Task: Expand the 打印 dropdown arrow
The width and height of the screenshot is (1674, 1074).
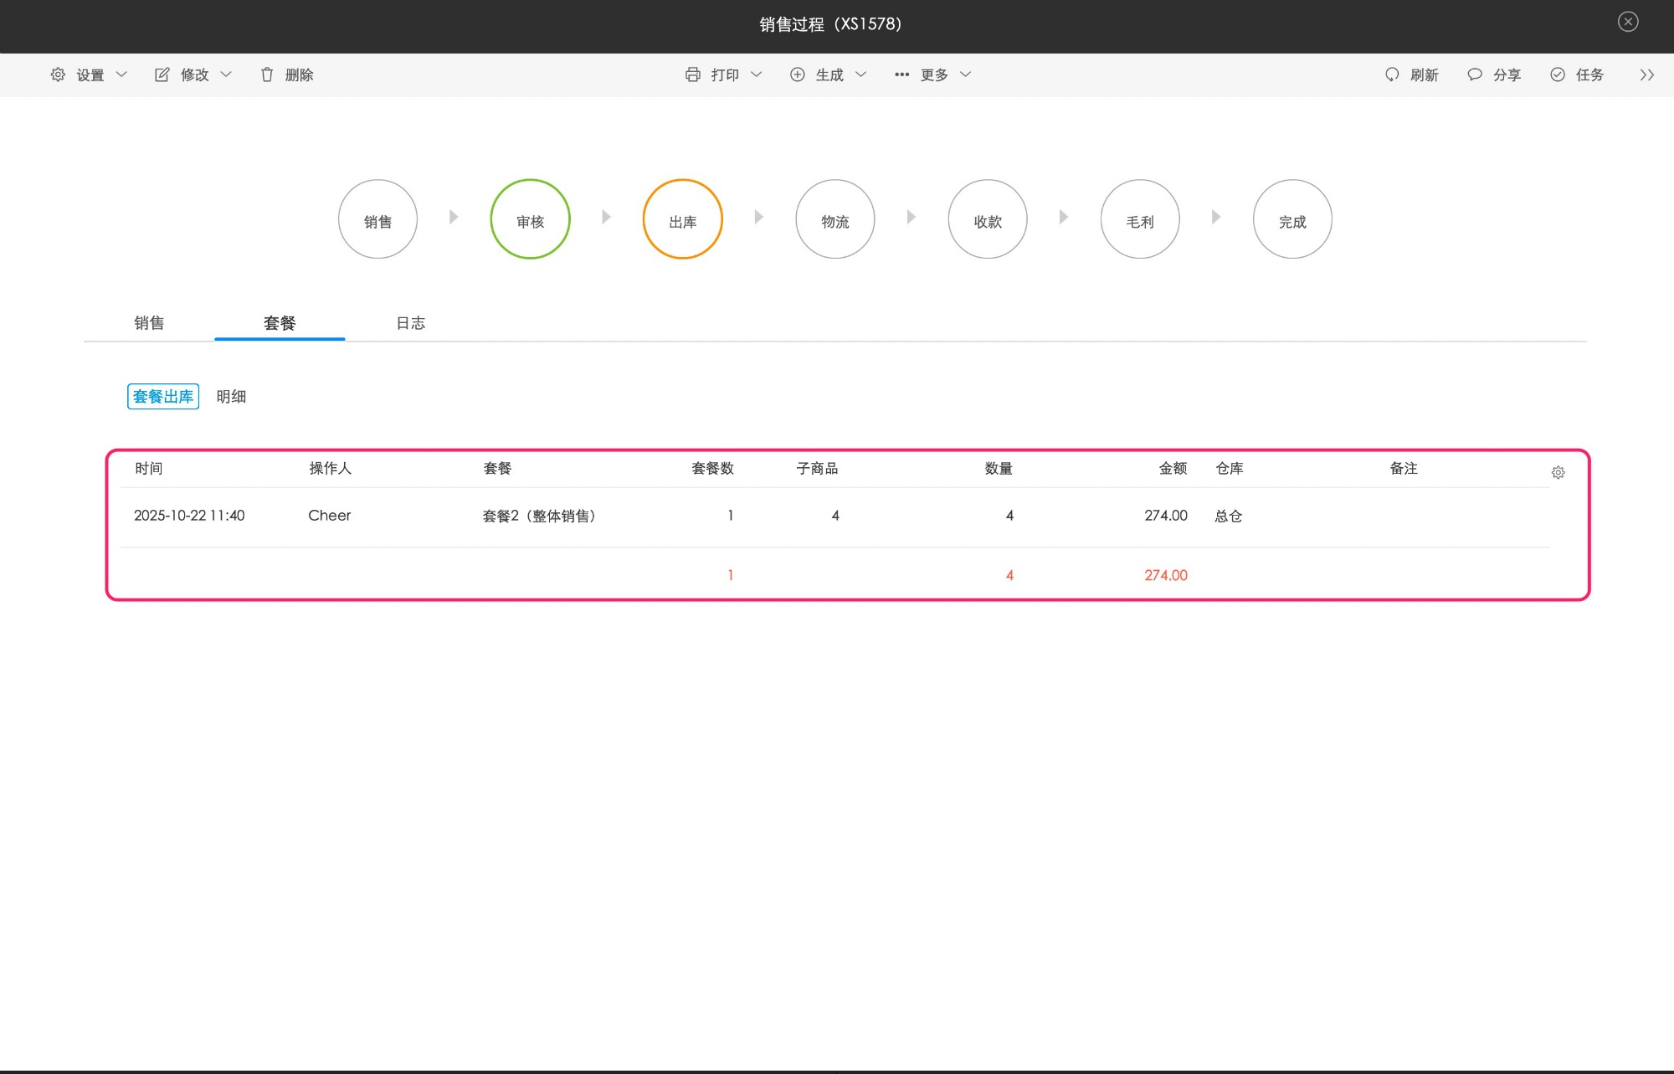Action: 757,75
